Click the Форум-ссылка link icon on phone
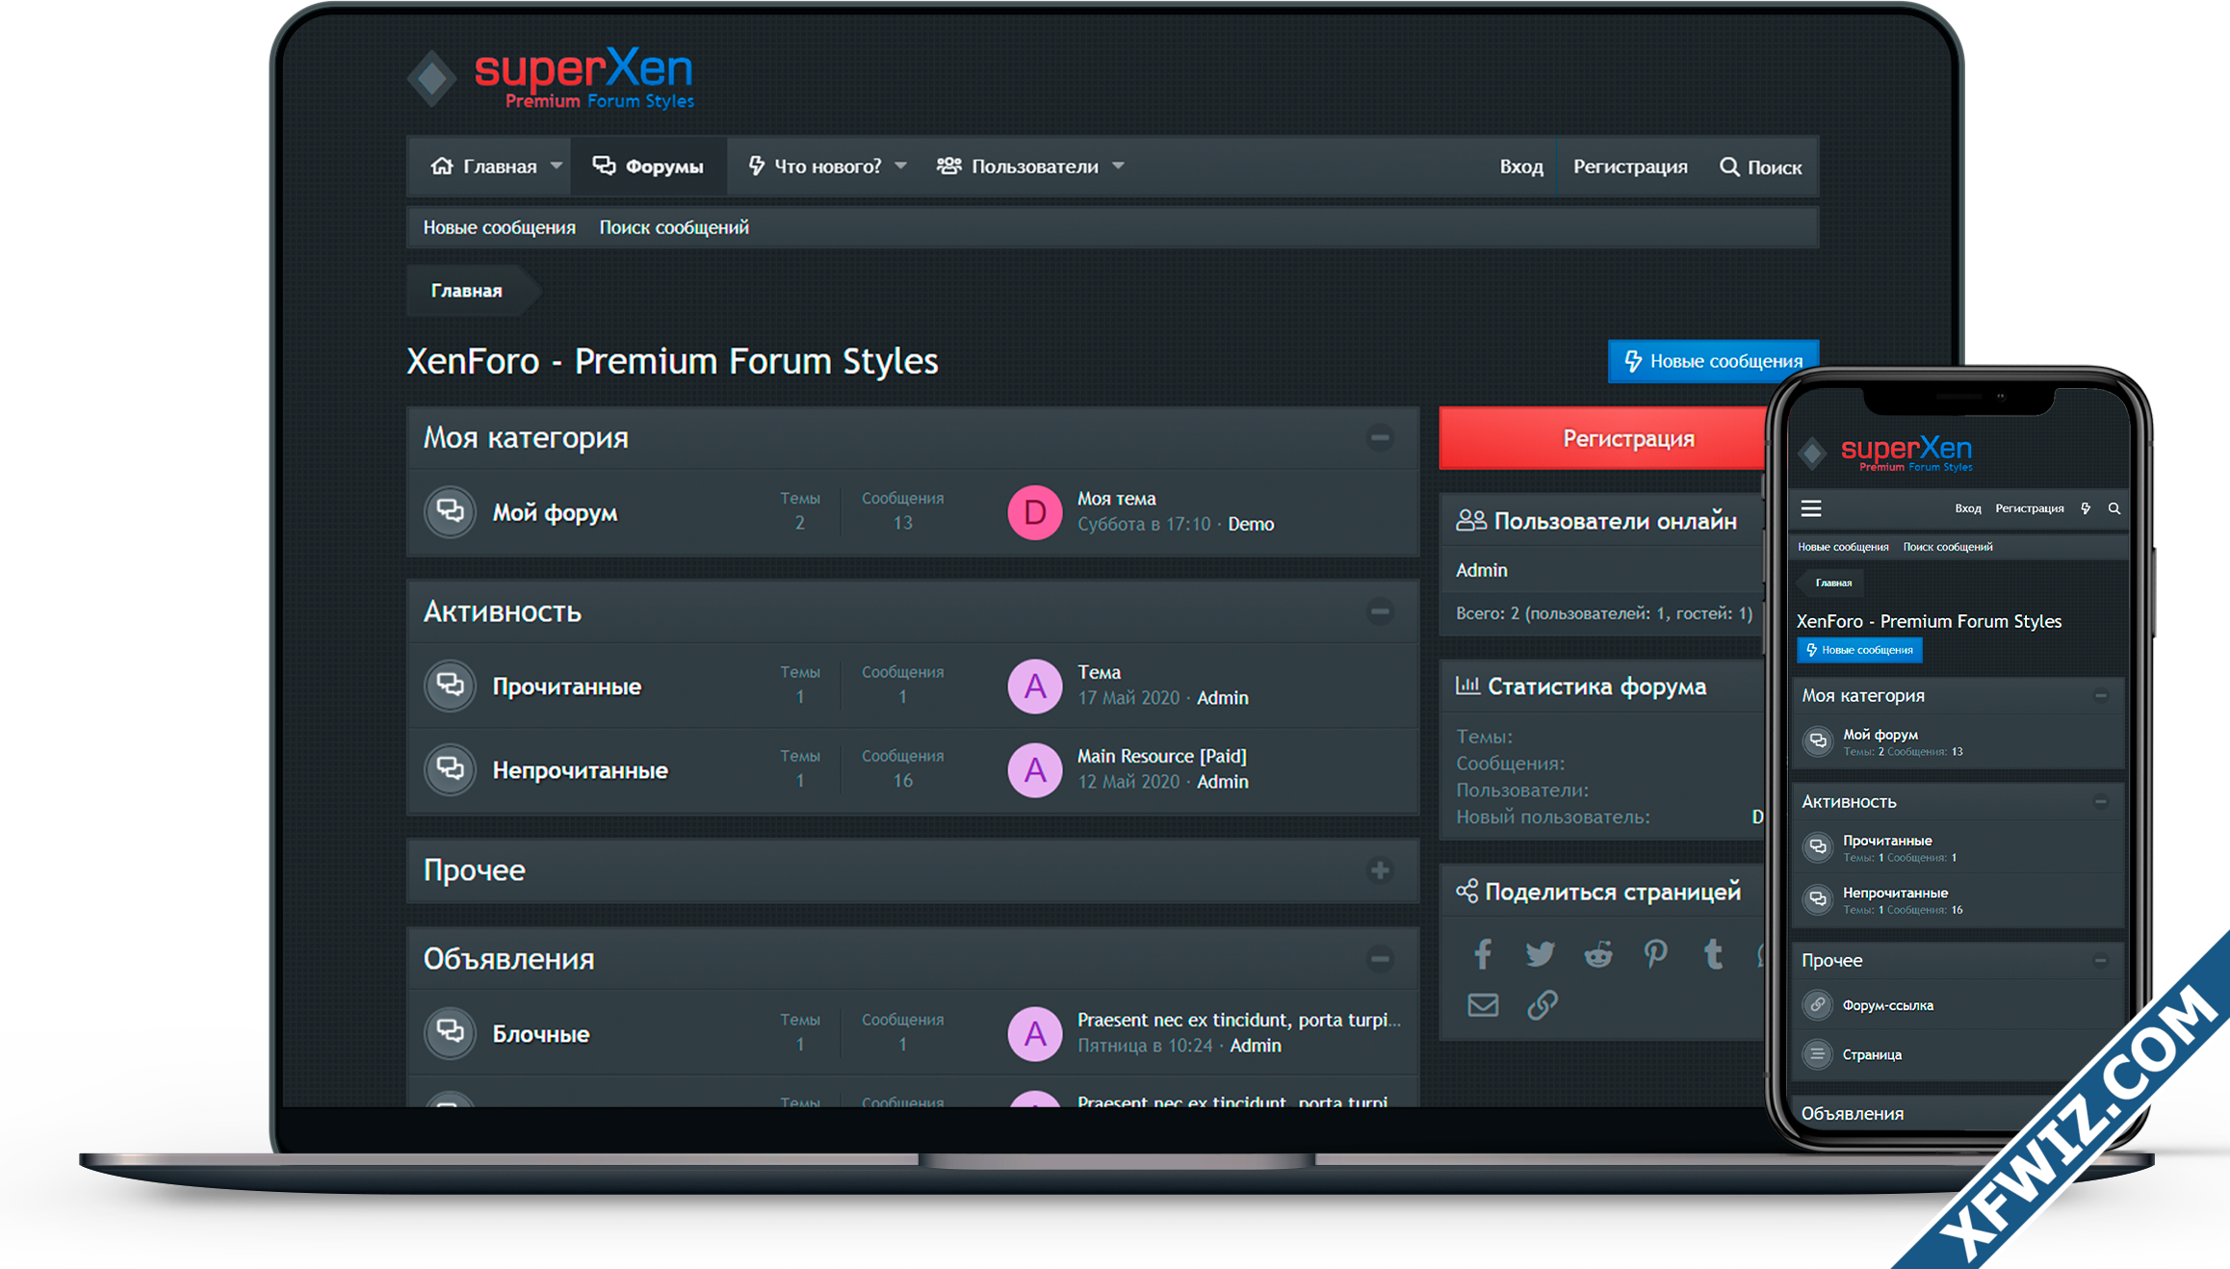The width and height of the screenshot is (2230, 1269). 1817,1004
